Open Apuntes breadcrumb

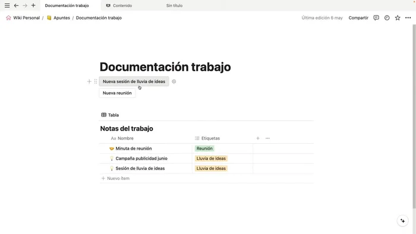point(62,18)
